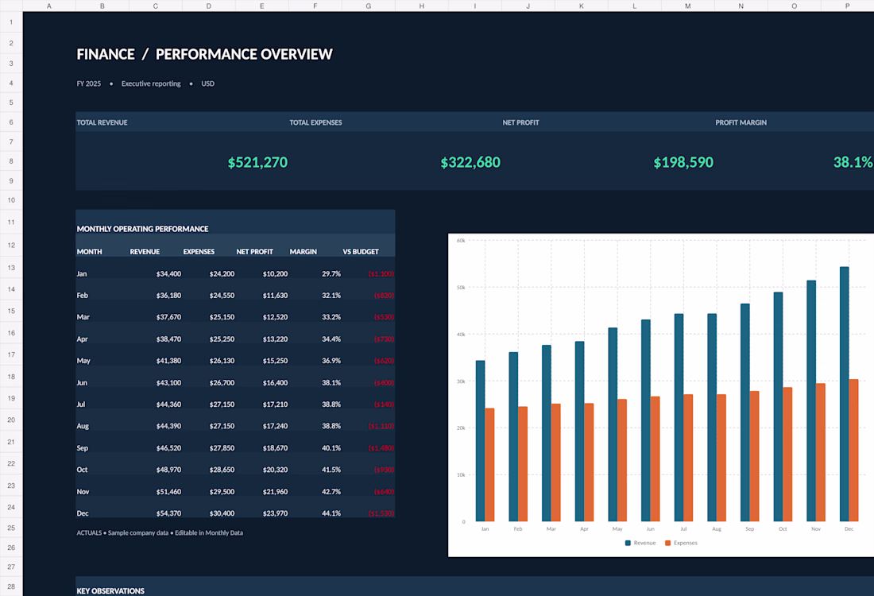Select row header 13
Screen dimensions: 874x596
[x=11, y=268]
